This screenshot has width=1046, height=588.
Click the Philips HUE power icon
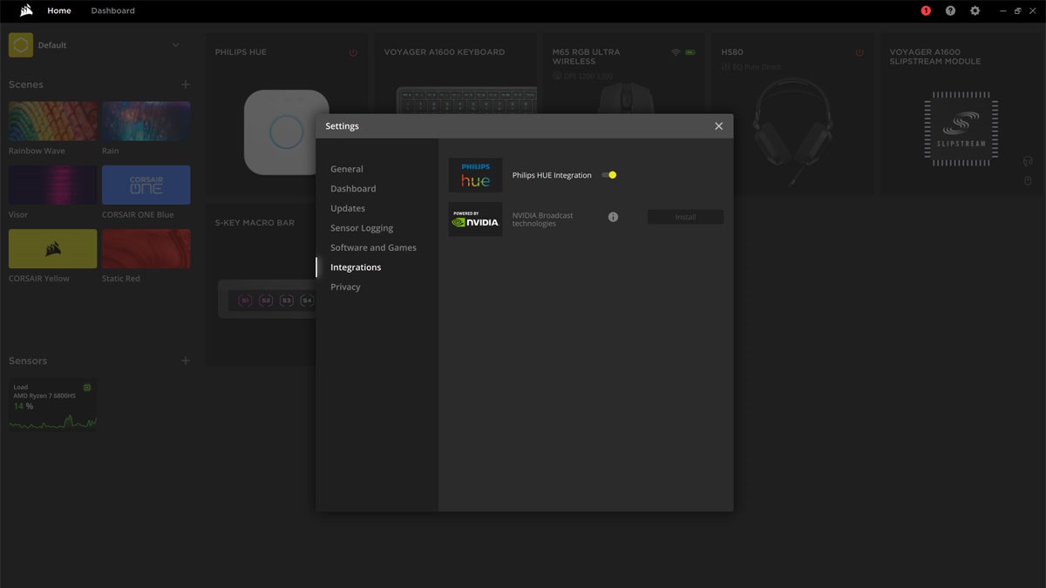[353, 52]
